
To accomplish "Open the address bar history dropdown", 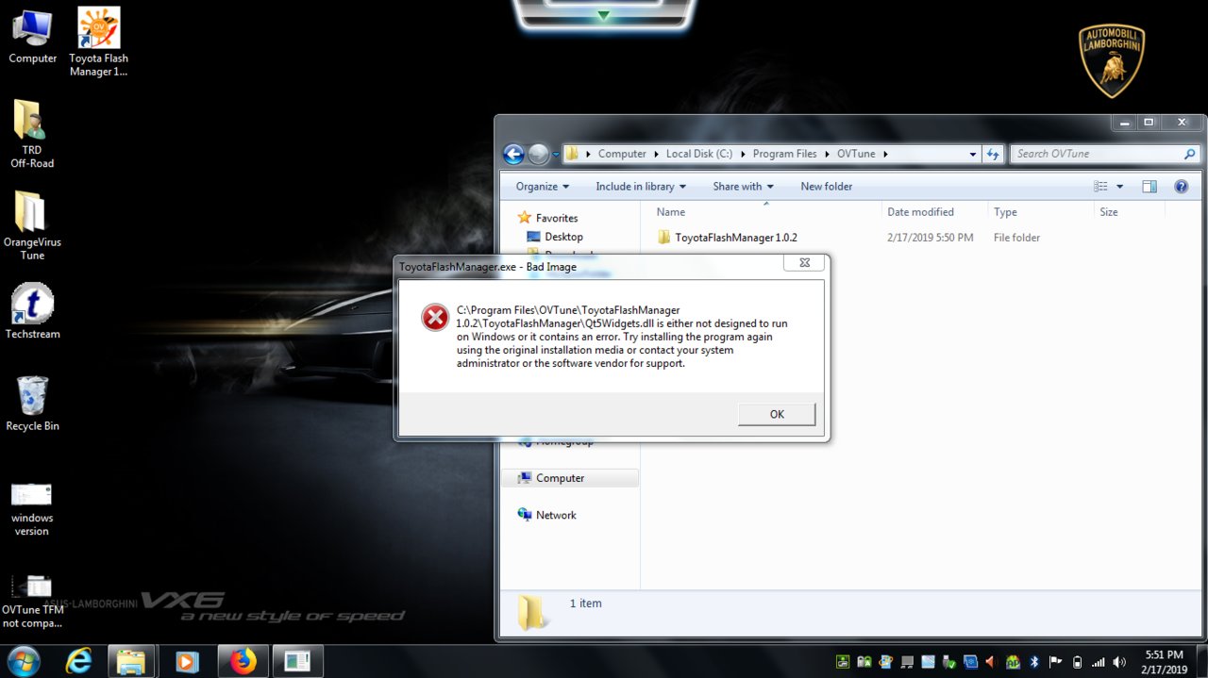I will click(x=973, y=154).
